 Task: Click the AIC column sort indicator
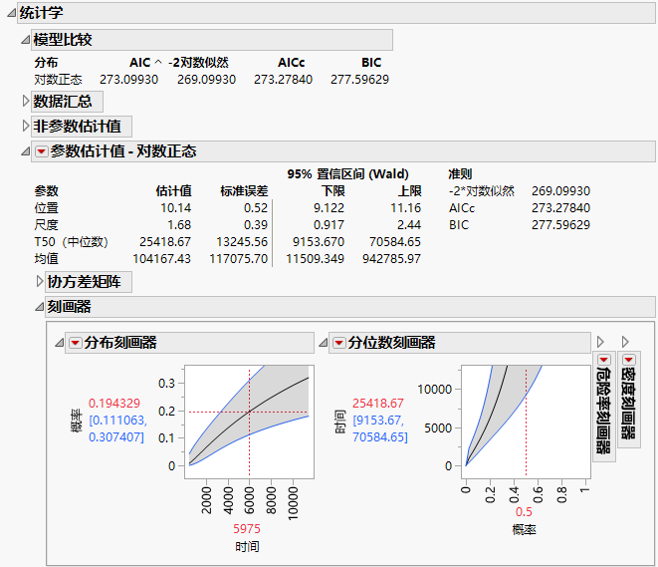coord(158,62)
